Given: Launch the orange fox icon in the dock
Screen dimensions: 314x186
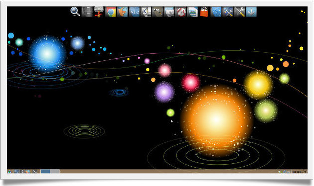Looking at the screenshot, I should coord(122,12).
